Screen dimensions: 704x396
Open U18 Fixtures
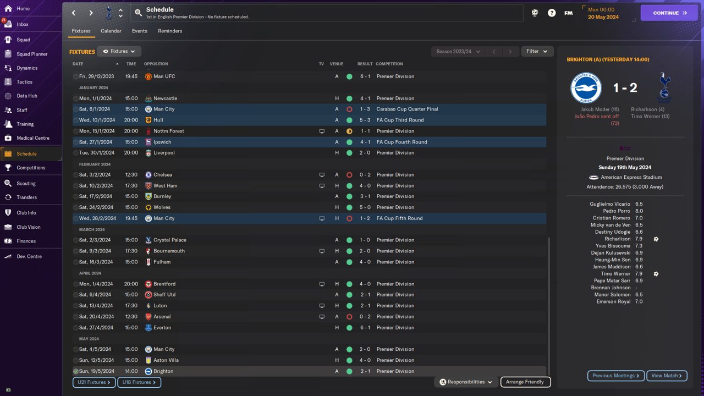139,382
